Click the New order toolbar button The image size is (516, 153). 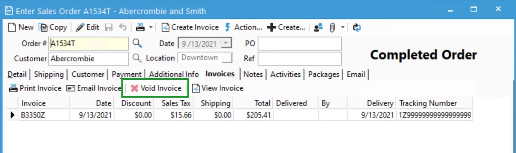pos(21,27)
